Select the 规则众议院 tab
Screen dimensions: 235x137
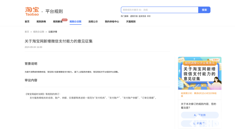[x=75, y=21]
